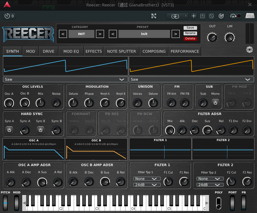Click the OUT level knob
257x213 pixels.
pyautogui.click(x=212, y=37)
